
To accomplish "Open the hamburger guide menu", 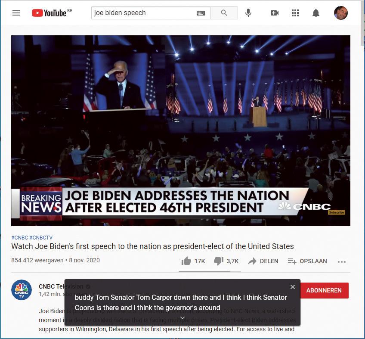I will pyautogui.click(x=16, y=13).
